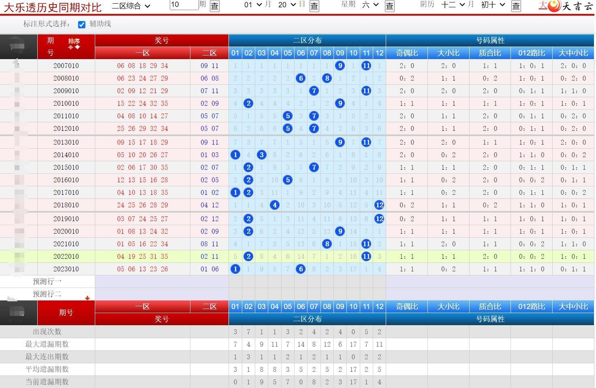596x388 pixels.
Task: Click blue ball 1 in row 2014010
Action: [235, 155]
